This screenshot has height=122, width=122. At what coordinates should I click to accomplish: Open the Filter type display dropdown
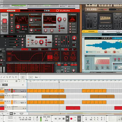(x=41, y=37)
